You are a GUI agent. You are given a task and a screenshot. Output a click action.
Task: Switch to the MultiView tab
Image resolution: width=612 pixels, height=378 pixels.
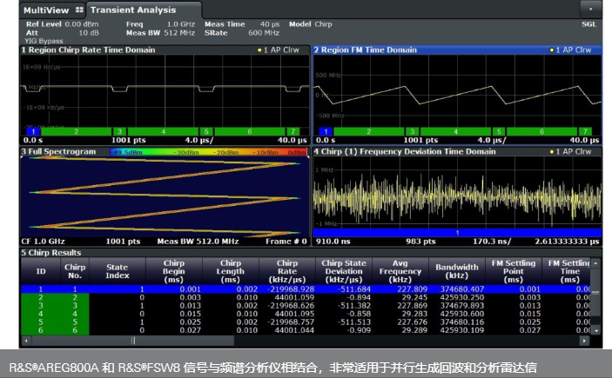pyautogui.click(x=53, y=10)
